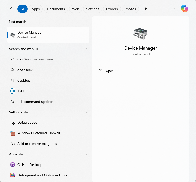Switch to the Photos filter tab
196x182 pixels.
click(130, 9)
